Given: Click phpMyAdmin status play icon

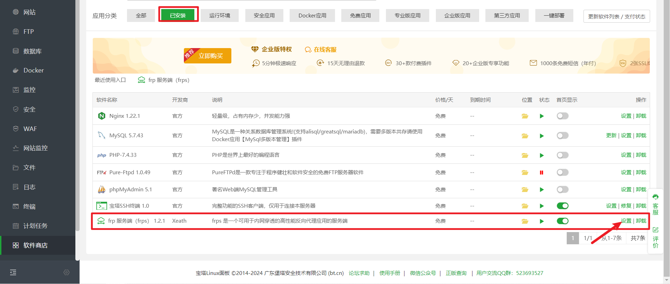Looking at the screenshot, I should (542, 190).
